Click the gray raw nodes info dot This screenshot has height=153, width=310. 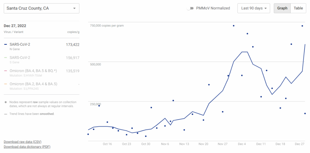6,102
